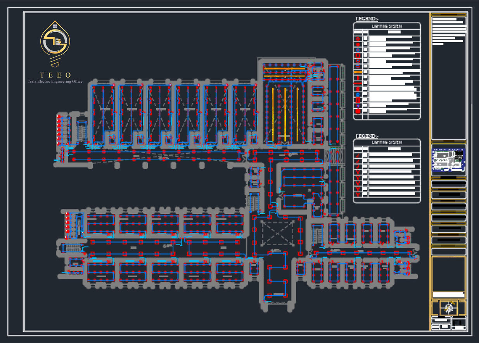Screen dimensions: 479x343
Task: Click the white revision field above the compass
Action: click(x=448, y=294)
